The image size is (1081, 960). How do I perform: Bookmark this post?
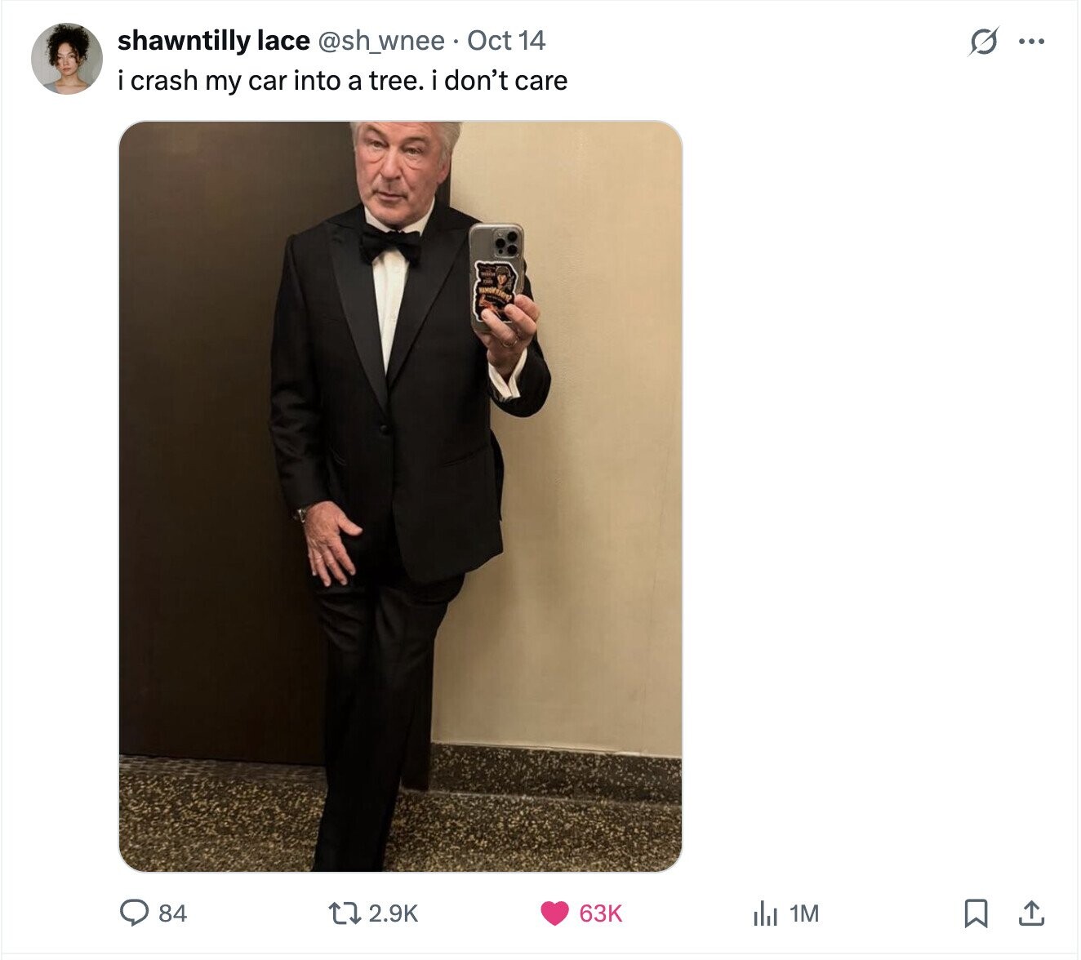click(975, 913)
